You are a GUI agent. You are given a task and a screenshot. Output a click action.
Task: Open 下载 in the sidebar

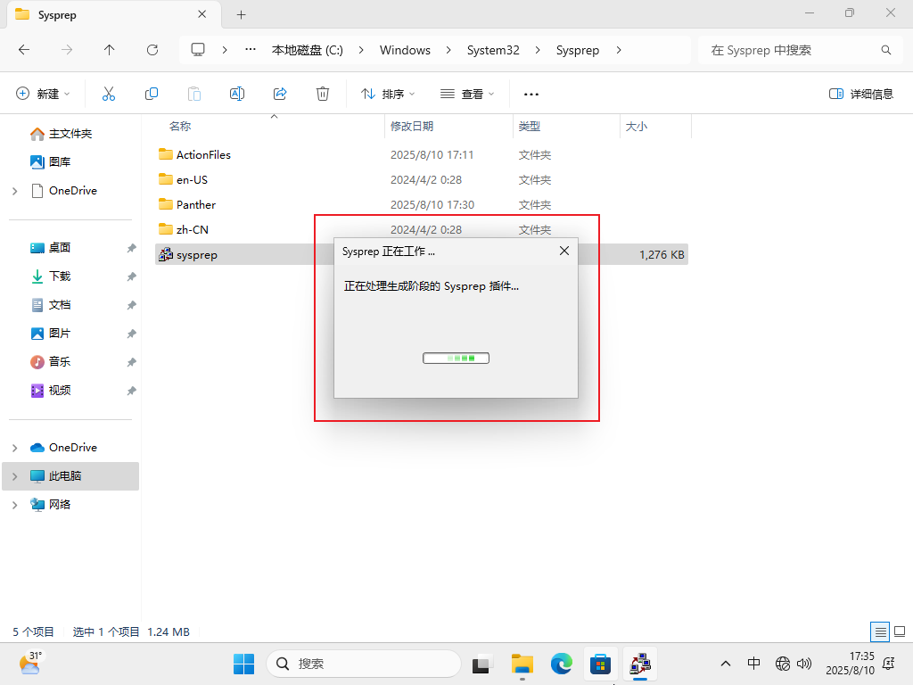[60, 276]
